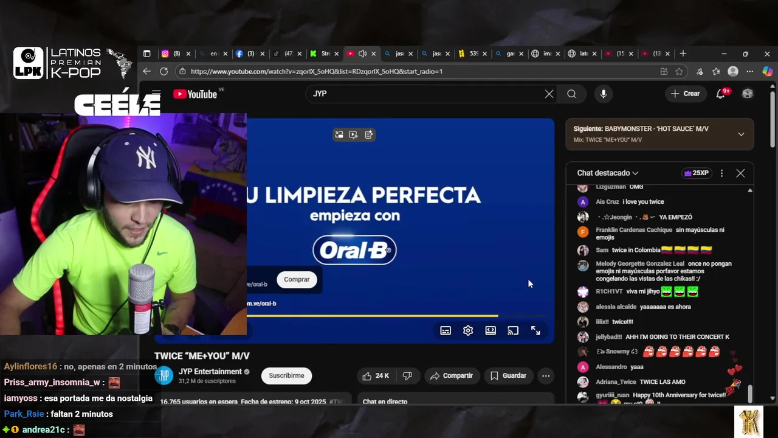Open YouTube notifications bell
The height and width of the screenshot is (438, 778).
(x=721, y=94)
